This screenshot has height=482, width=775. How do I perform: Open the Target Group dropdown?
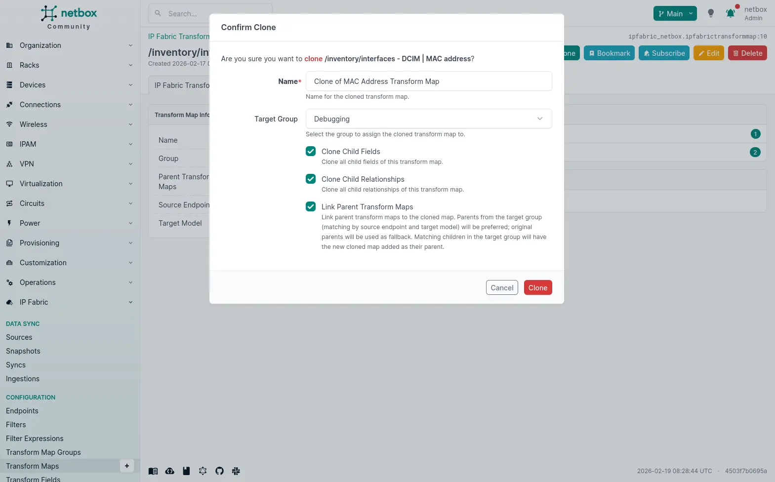coord(428,119)
